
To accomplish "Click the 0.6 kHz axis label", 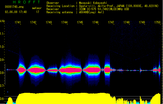I will click(2, 99).
